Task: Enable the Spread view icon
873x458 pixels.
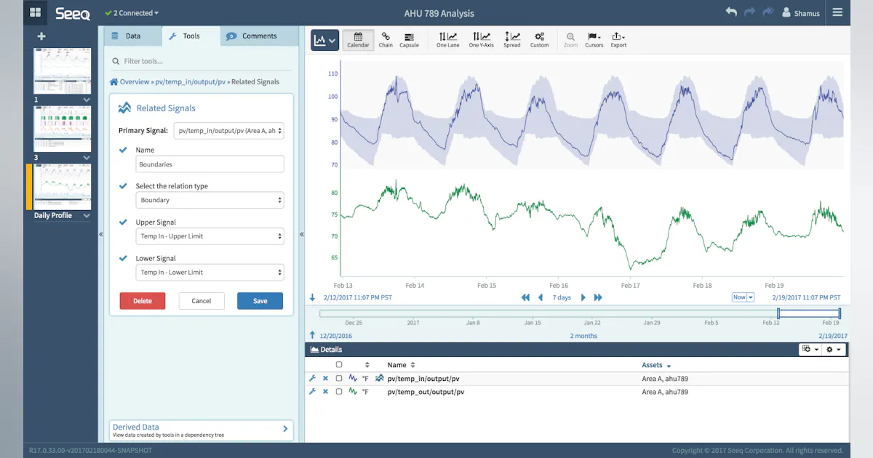Action: coord(511,39)
